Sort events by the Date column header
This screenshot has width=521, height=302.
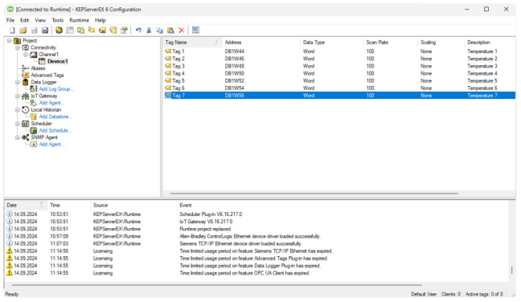click(x=25, y=205)
